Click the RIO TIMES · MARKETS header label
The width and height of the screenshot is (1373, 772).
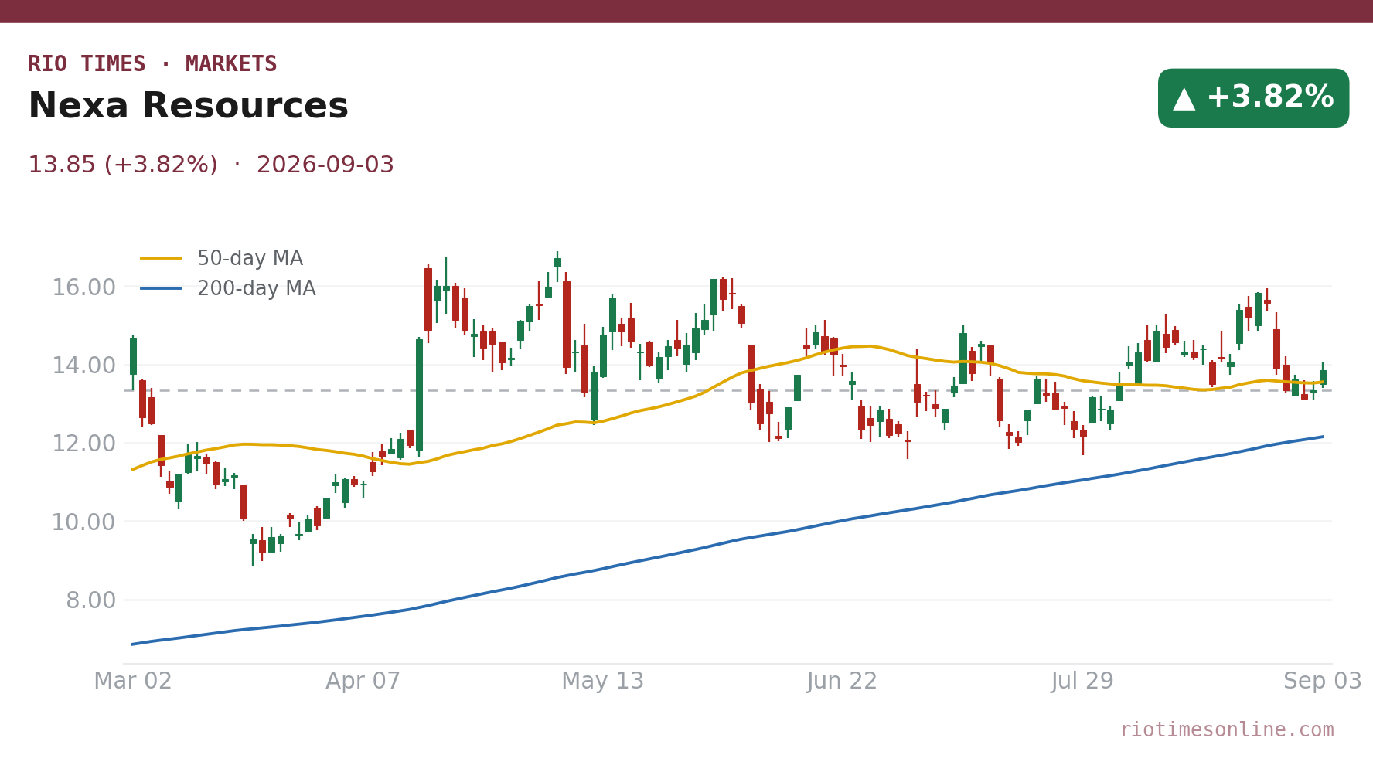click(152, 64)
